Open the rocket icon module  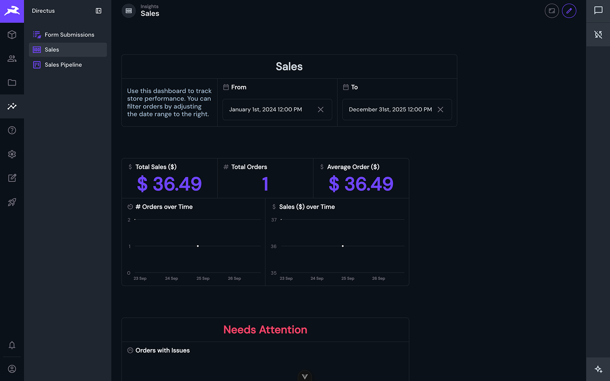click(x=12, y=202)
